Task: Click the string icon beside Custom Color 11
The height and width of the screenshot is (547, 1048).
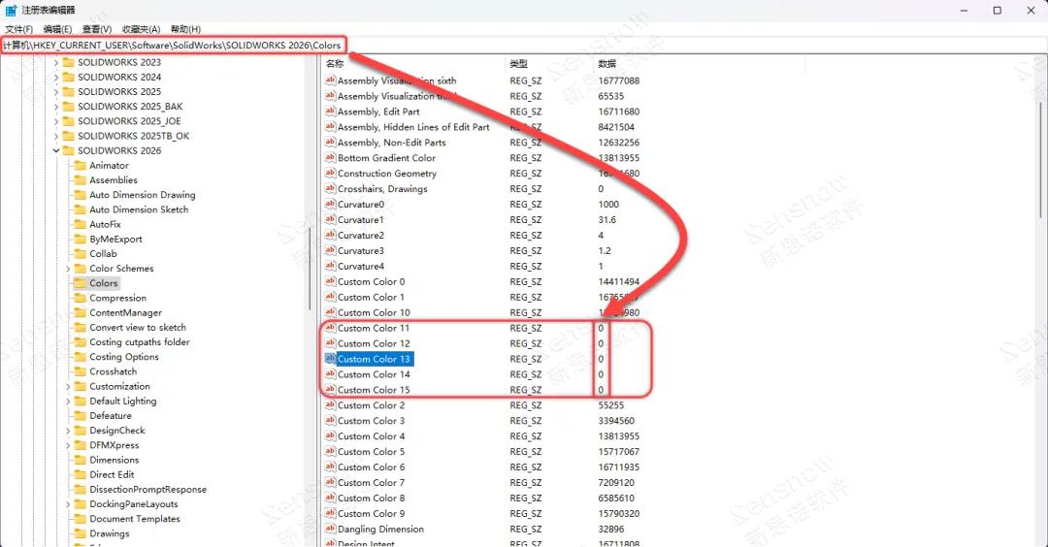Action: pos(330,328)
